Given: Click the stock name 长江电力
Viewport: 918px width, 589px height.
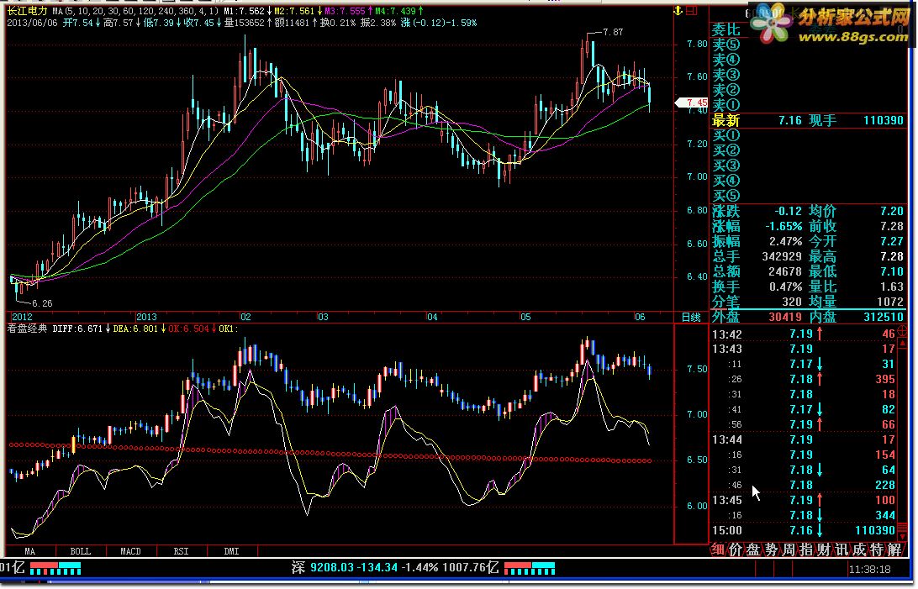Looking at the screenshot, I should point(27,11).
